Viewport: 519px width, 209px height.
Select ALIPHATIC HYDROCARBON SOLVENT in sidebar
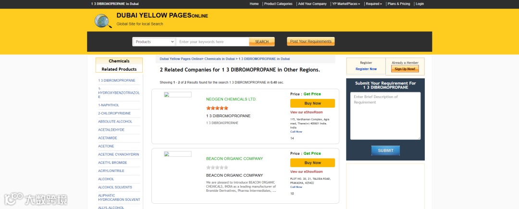[x=119, y=197]
